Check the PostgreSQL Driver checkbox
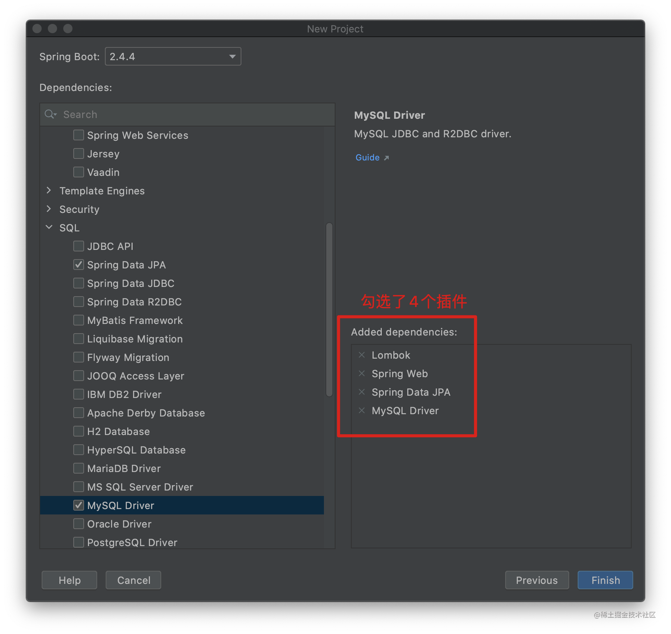 click(x=79, y=542)
